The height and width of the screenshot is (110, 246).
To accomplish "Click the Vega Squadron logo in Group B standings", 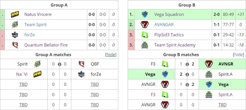I will click(x=145, y=14).
